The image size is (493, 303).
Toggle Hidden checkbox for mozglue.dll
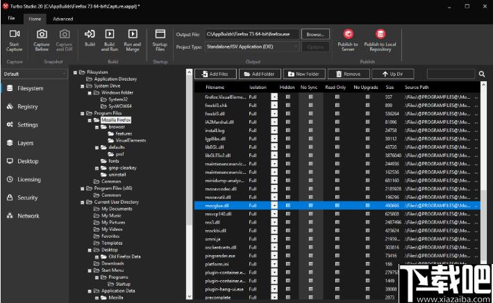point(287,206)
